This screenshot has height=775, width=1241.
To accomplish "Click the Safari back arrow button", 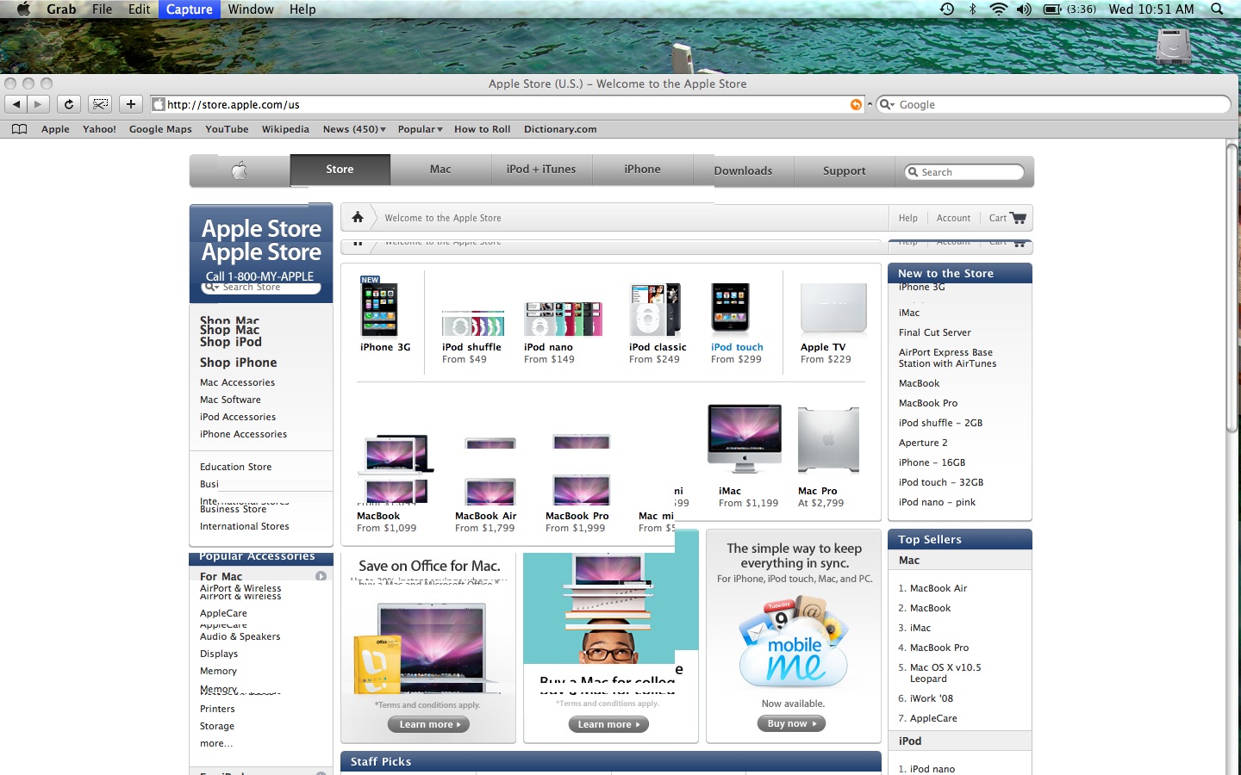I will click(16, 104).
